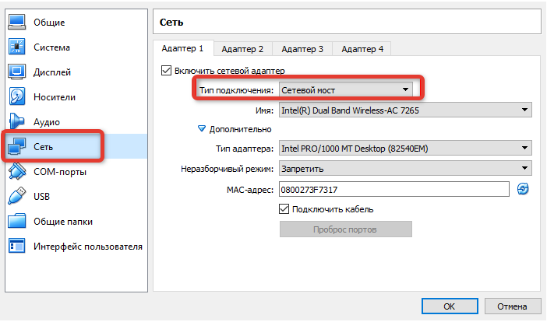Open the USB plug icon
Screen dimensions: 547x322
click(18, 197)
